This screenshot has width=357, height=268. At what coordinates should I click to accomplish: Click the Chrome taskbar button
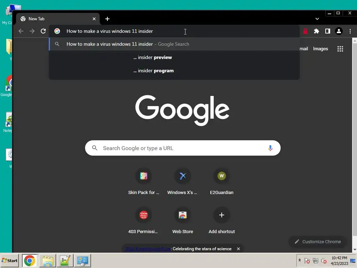click(x=30, y=260)
